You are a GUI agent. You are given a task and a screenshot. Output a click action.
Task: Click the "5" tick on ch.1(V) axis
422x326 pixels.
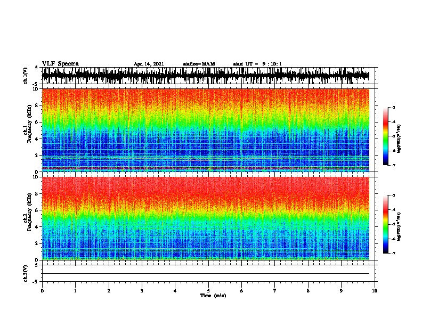pos(37,68)
